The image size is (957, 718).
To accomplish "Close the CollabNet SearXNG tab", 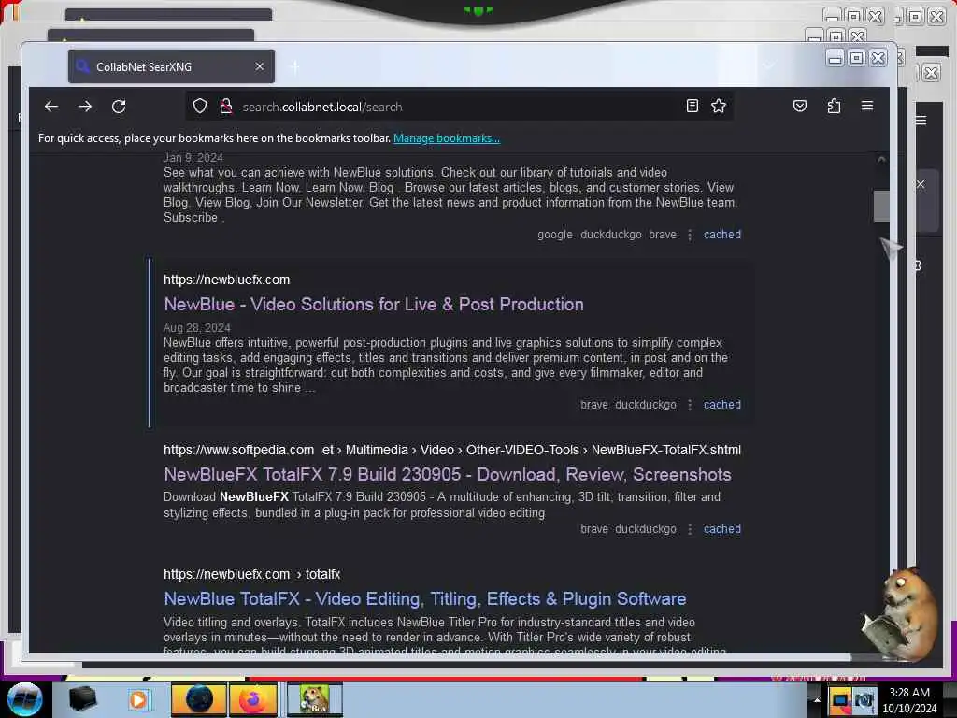I will [x=260, y=66].
